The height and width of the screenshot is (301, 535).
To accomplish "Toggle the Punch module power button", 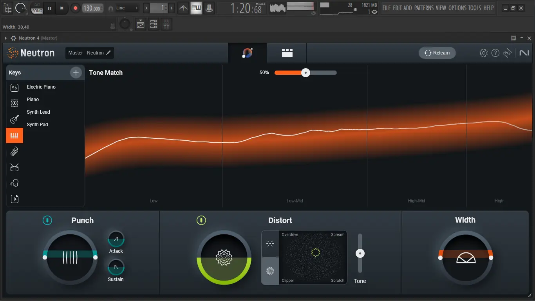I will 47,220.
